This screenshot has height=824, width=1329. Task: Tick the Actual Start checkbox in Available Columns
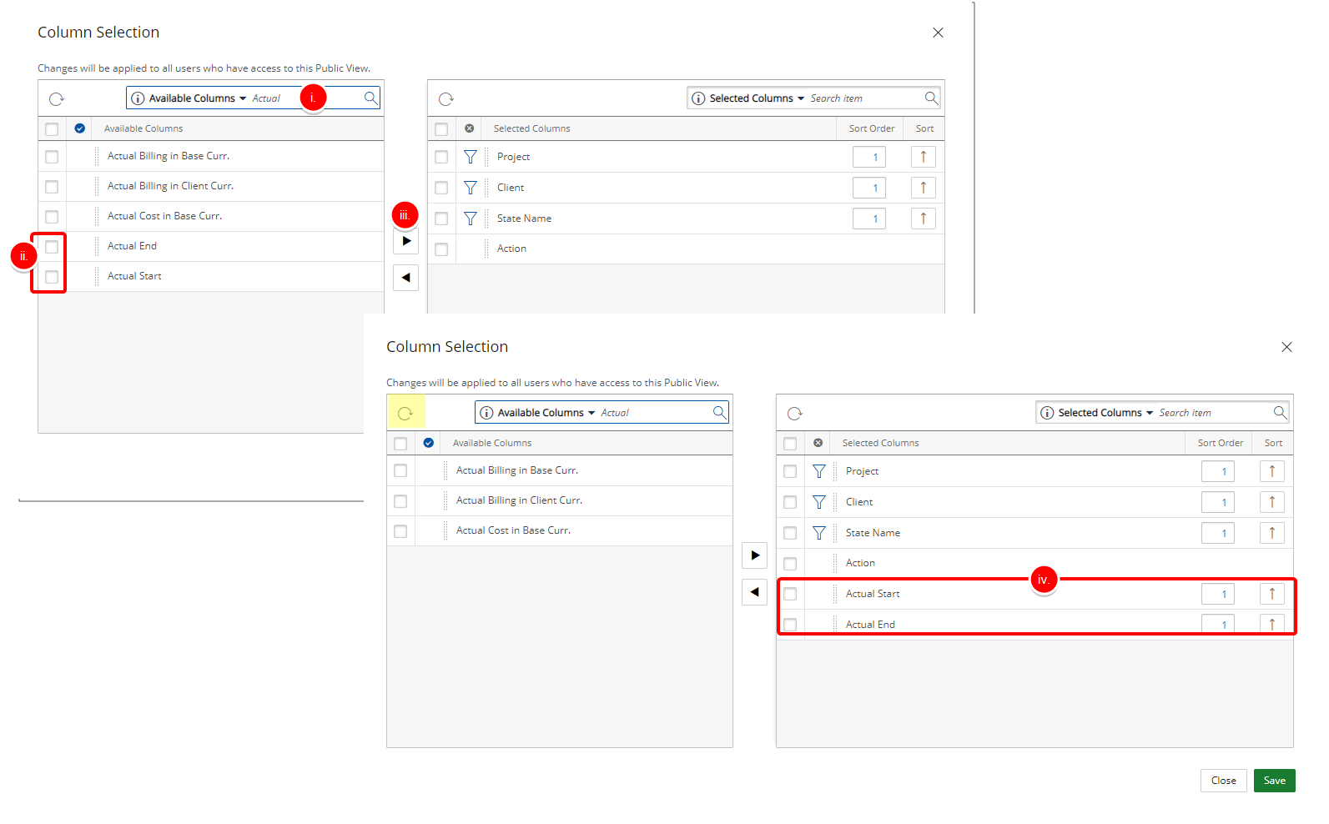(52, 277)
